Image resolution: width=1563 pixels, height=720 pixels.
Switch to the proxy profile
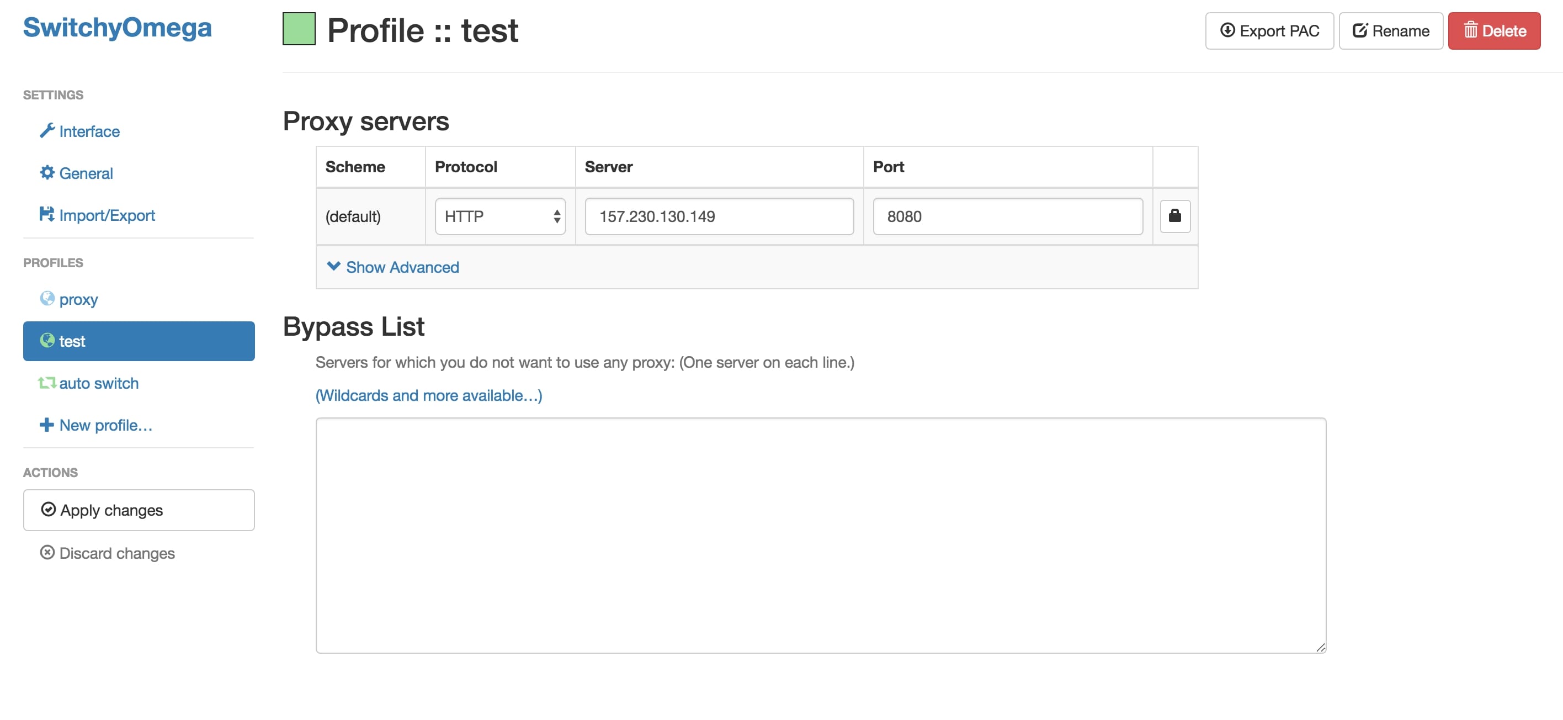click(x=78, y=299)
